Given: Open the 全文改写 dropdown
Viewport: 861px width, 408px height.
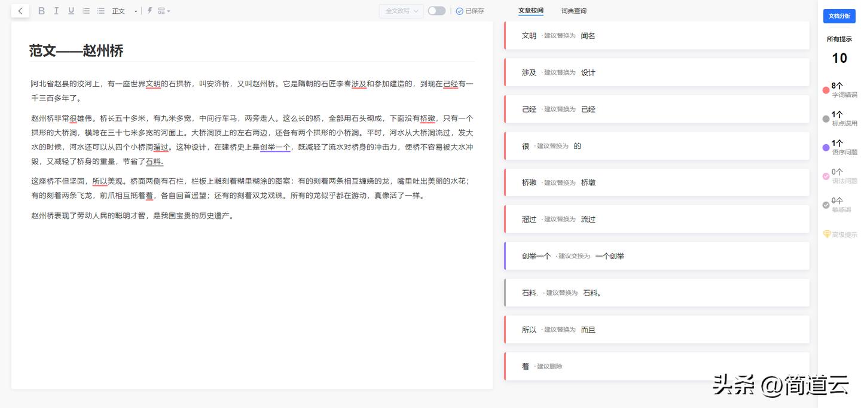Looking at the screenshot, I should click(401, 10).
